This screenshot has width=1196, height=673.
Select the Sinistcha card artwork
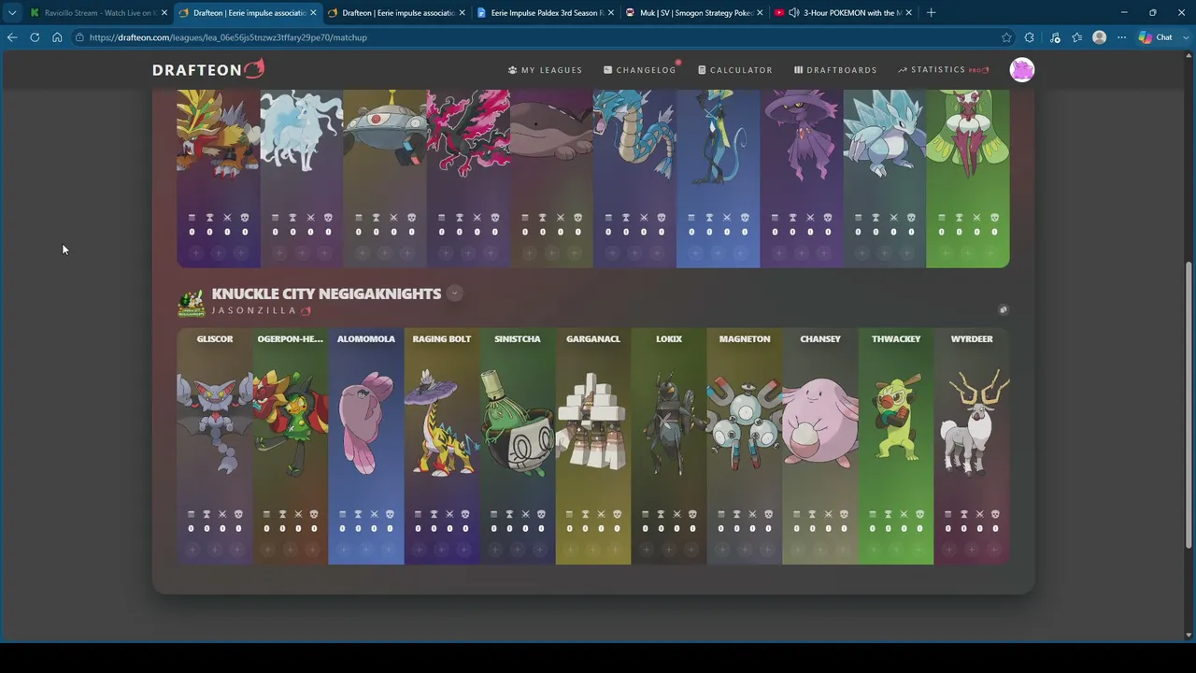(x=518, y=425)
